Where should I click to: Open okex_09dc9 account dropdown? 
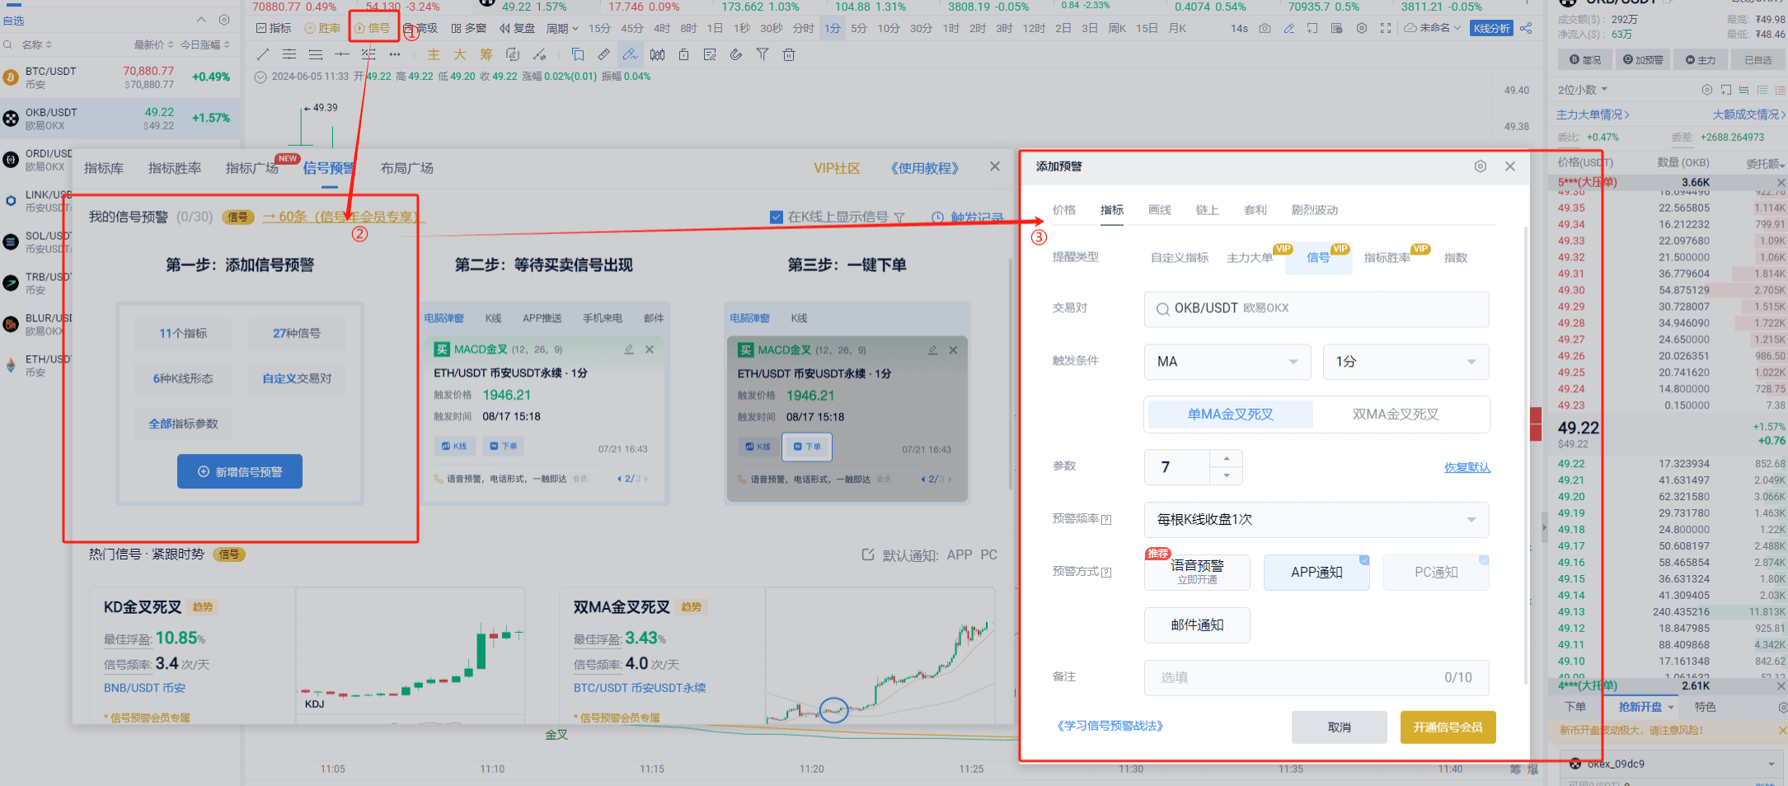1672,764
